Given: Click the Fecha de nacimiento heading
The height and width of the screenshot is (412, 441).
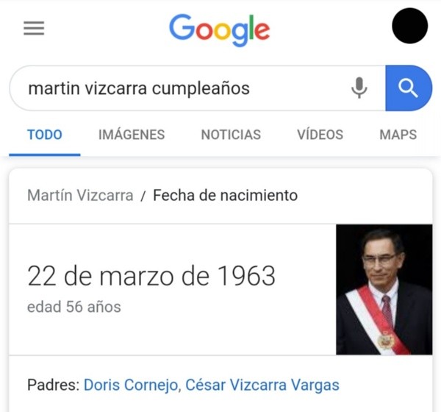Looking at the screenshot, I should [225, 195].
